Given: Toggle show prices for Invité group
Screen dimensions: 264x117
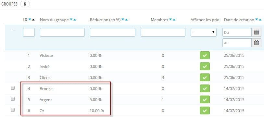Looking at the screenshot, I should (205, 66).
